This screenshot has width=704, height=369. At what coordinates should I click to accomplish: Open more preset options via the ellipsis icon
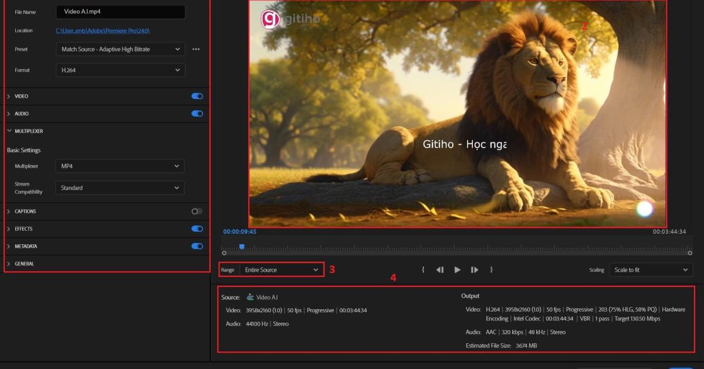point(196,49)
